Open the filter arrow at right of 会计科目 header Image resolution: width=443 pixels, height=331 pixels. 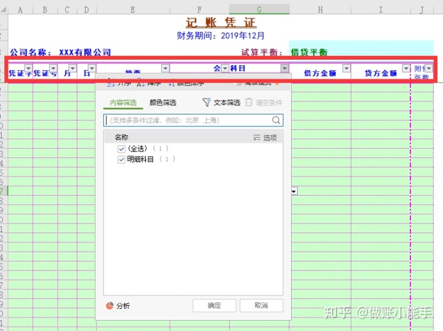[x=284, y=68]
